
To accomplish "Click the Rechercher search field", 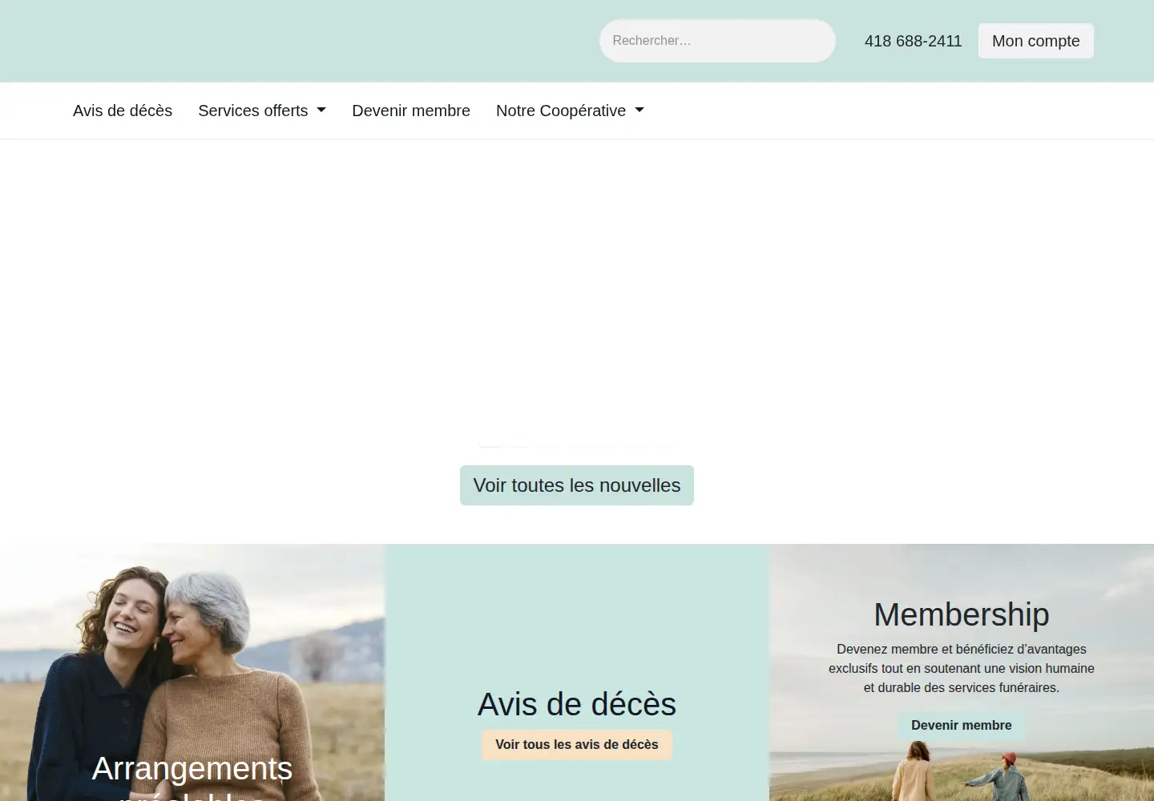I will (717, 41).
